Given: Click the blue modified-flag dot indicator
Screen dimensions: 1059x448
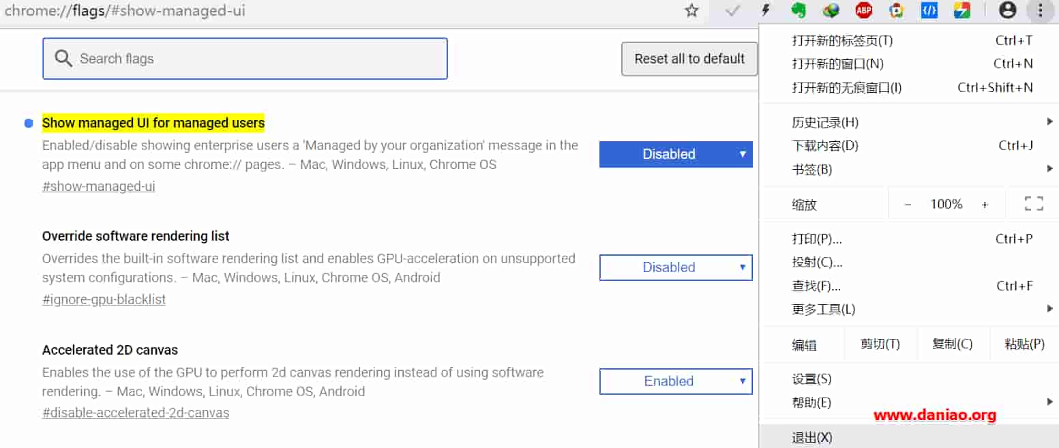Looking at the screenshot, I should click(x=29, y=123).
